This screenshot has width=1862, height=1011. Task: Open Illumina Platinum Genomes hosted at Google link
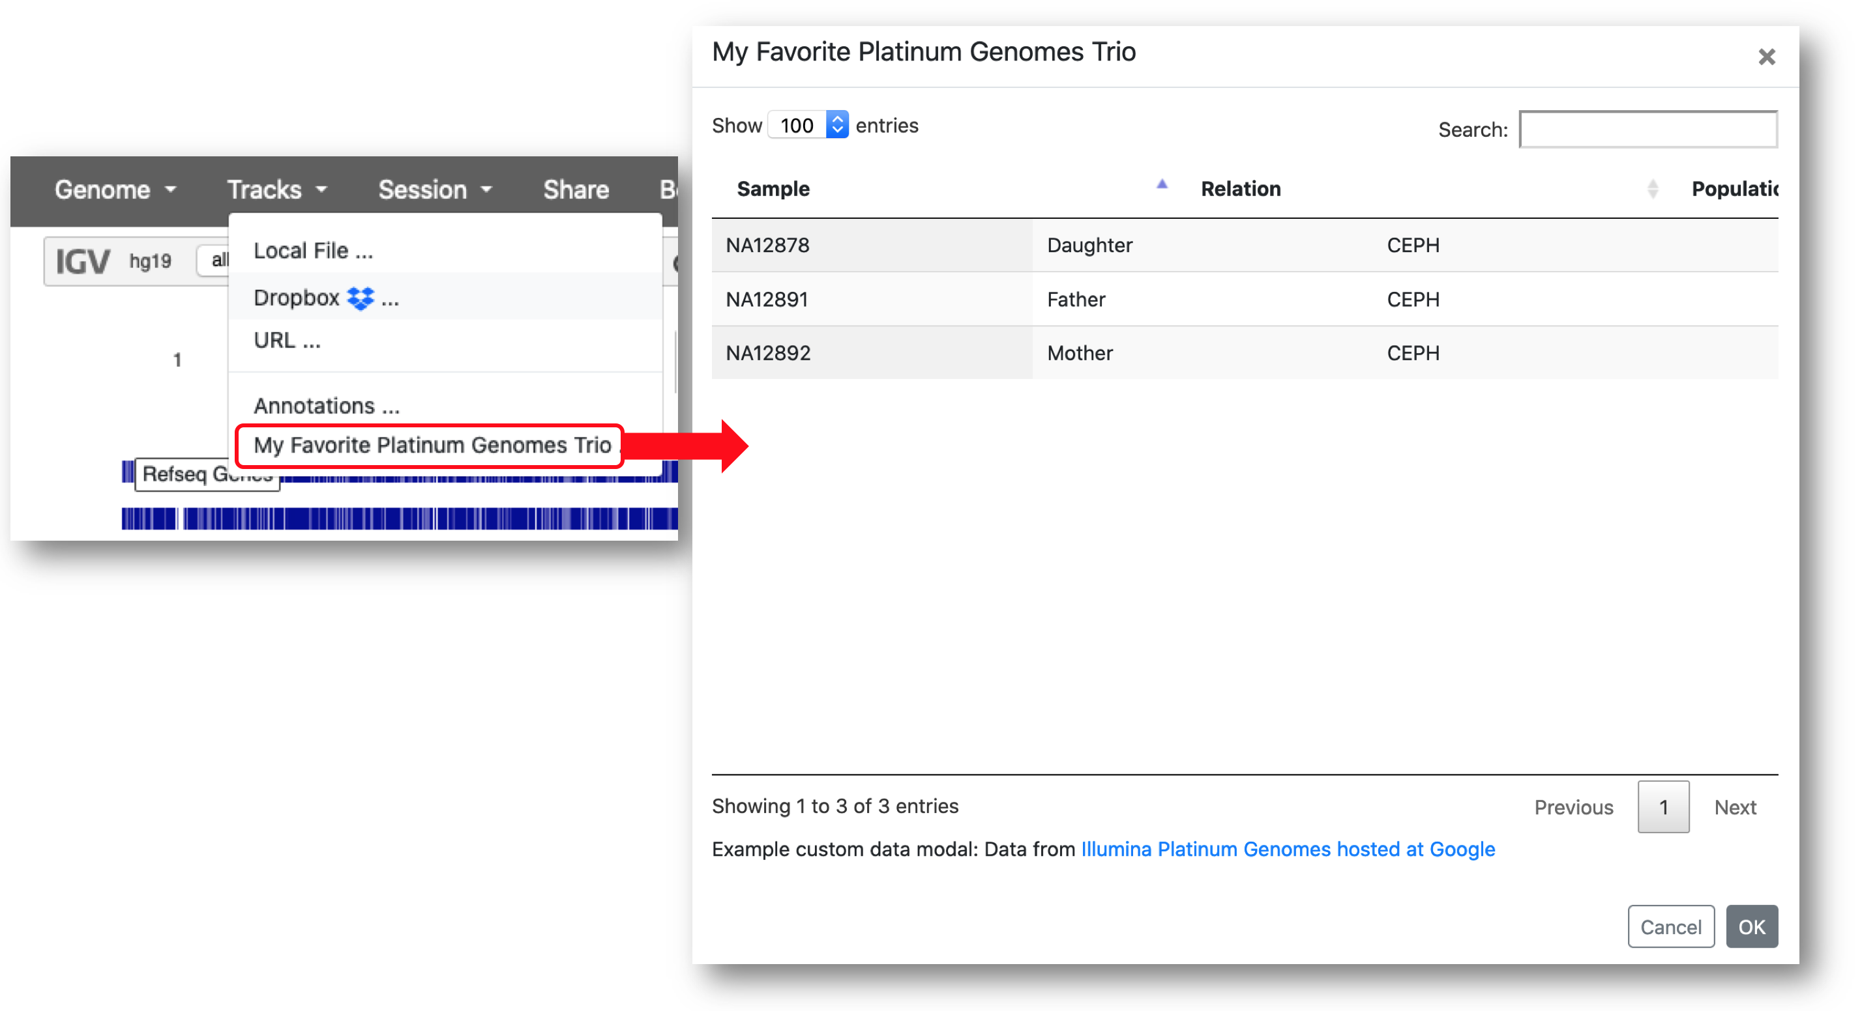pos(1288,849)
